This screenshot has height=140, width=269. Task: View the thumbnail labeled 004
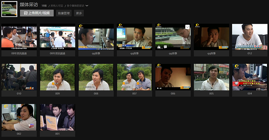249,77
